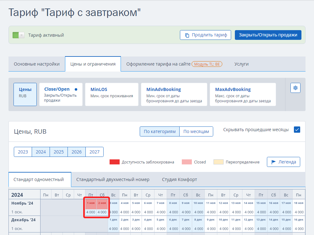Select Стандартный двухместный номер tab
Viewport: 314px width, 235px height.
click(x=113, y=179)
